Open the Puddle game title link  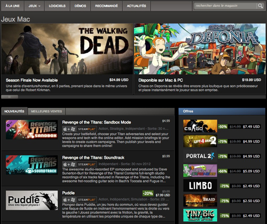[x=68, y=193]
